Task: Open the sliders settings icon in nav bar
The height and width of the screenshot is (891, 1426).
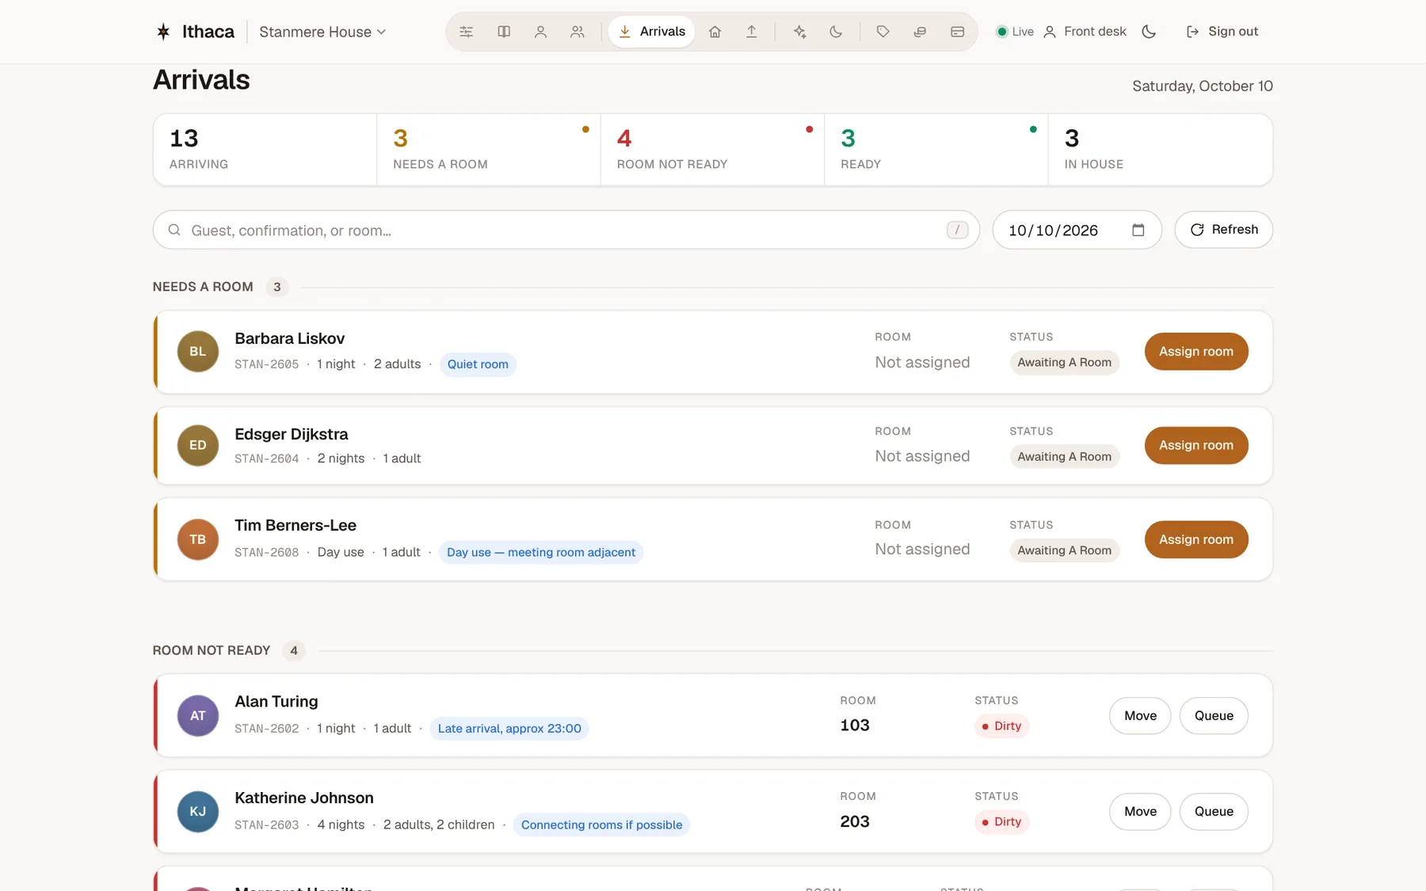Action: (467, 32)
